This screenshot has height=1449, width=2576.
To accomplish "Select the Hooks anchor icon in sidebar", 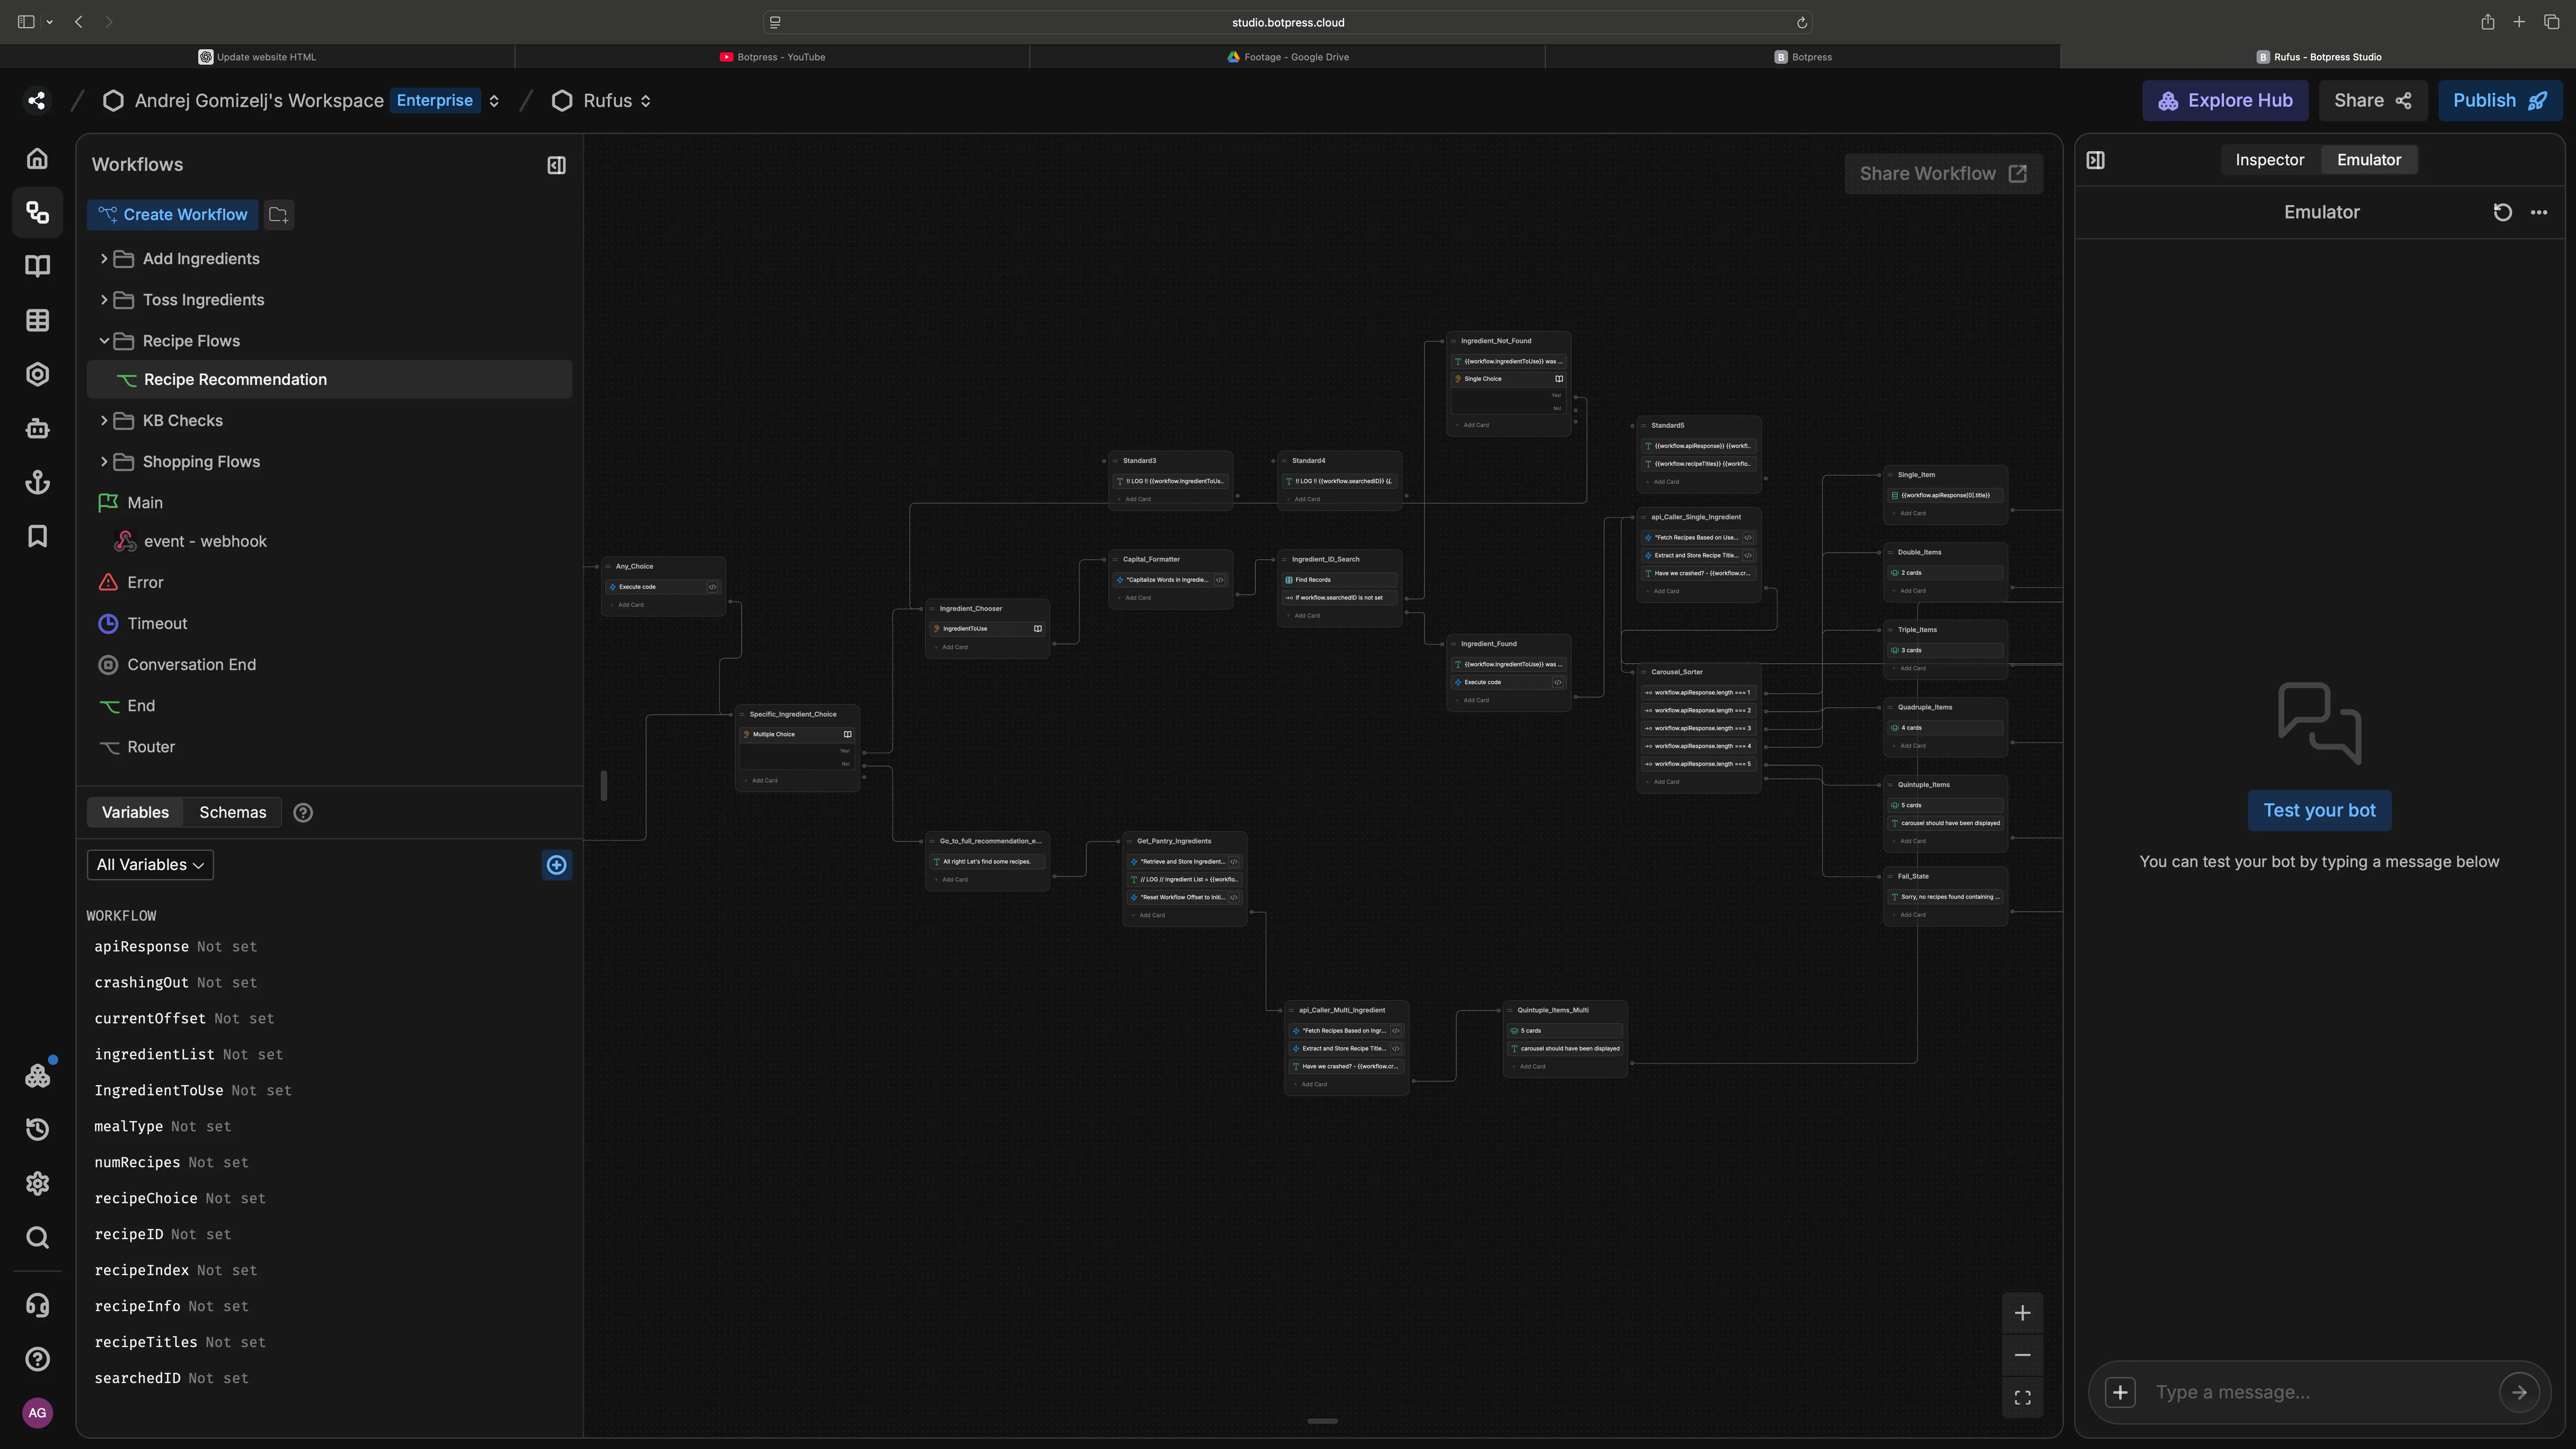I will [37, 482].
